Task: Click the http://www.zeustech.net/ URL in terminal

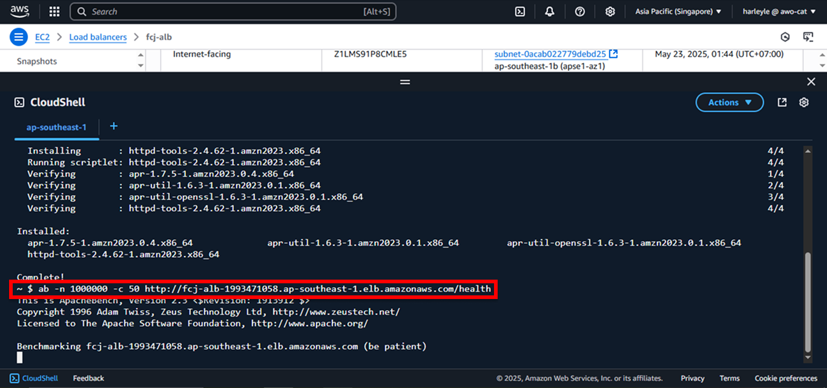Action: 336,312
